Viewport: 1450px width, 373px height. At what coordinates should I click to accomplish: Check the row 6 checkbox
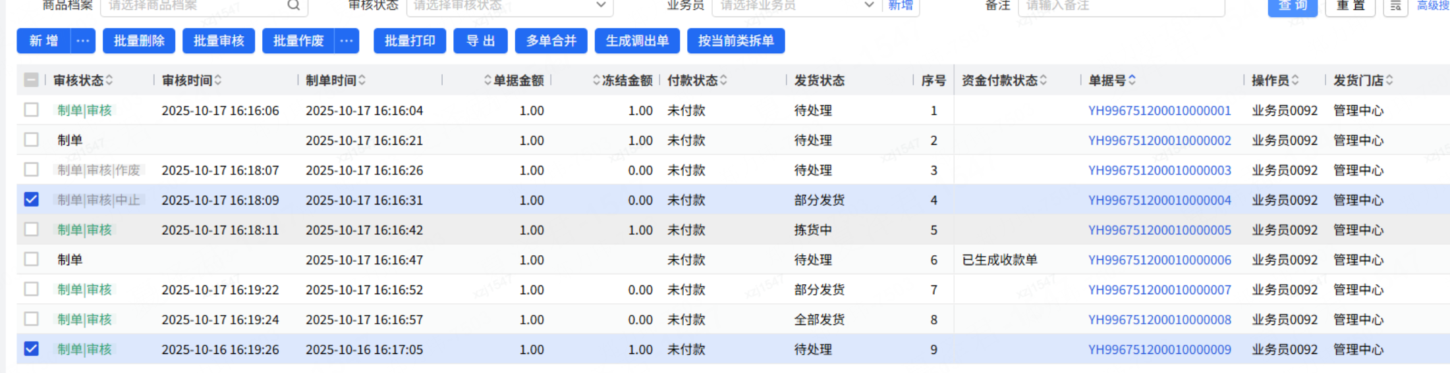click(31, 259)
